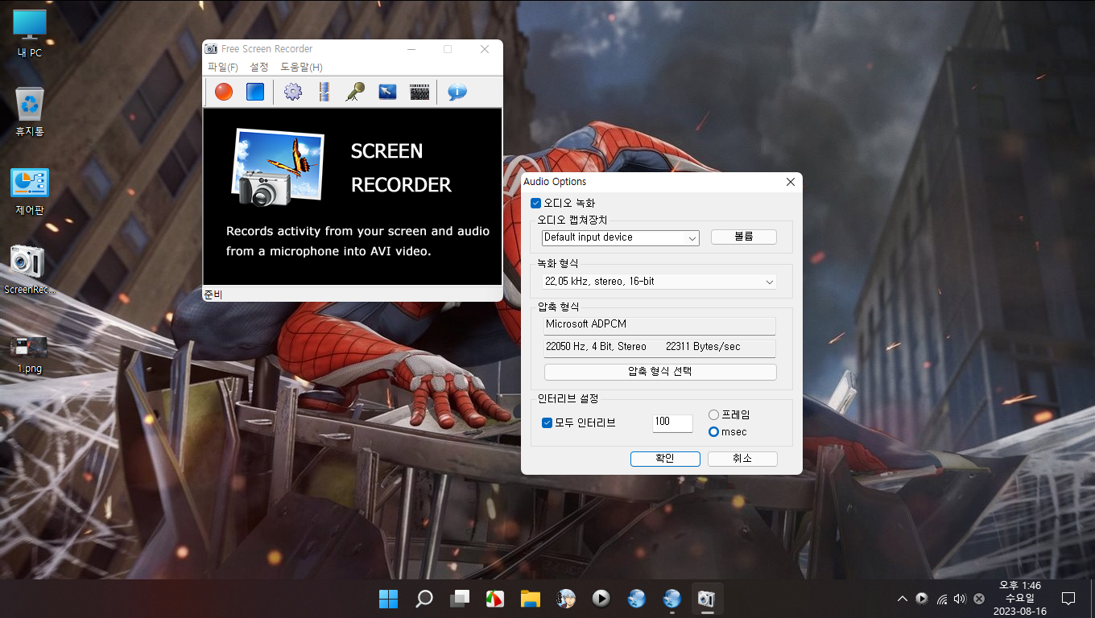Open the 설정 menu
The width and height of the screenshot is (1095, 618).
point(259,68)
